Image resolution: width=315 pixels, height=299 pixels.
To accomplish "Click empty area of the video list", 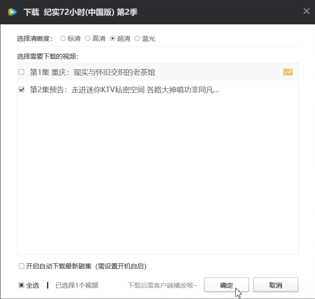I will (158, 174).
